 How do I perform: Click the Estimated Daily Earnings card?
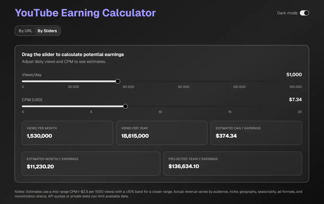[256, 133]
